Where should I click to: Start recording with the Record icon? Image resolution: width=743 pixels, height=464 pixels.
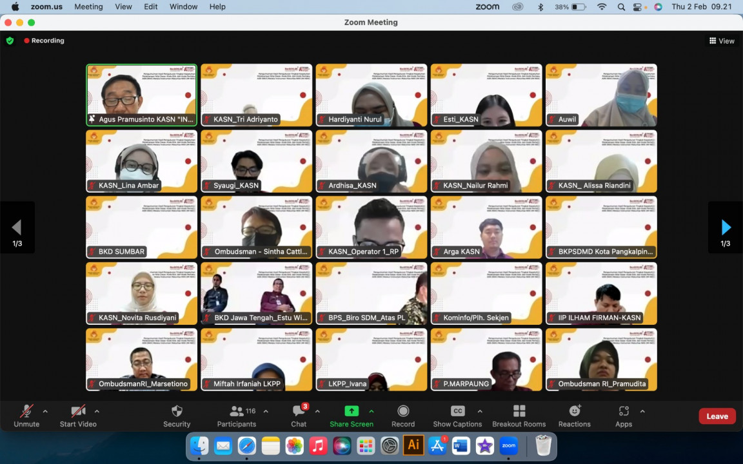403,412
